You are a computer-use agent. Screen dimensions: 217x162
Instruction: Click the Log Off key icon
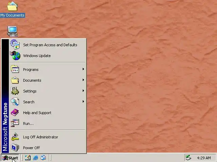(15, 137)
